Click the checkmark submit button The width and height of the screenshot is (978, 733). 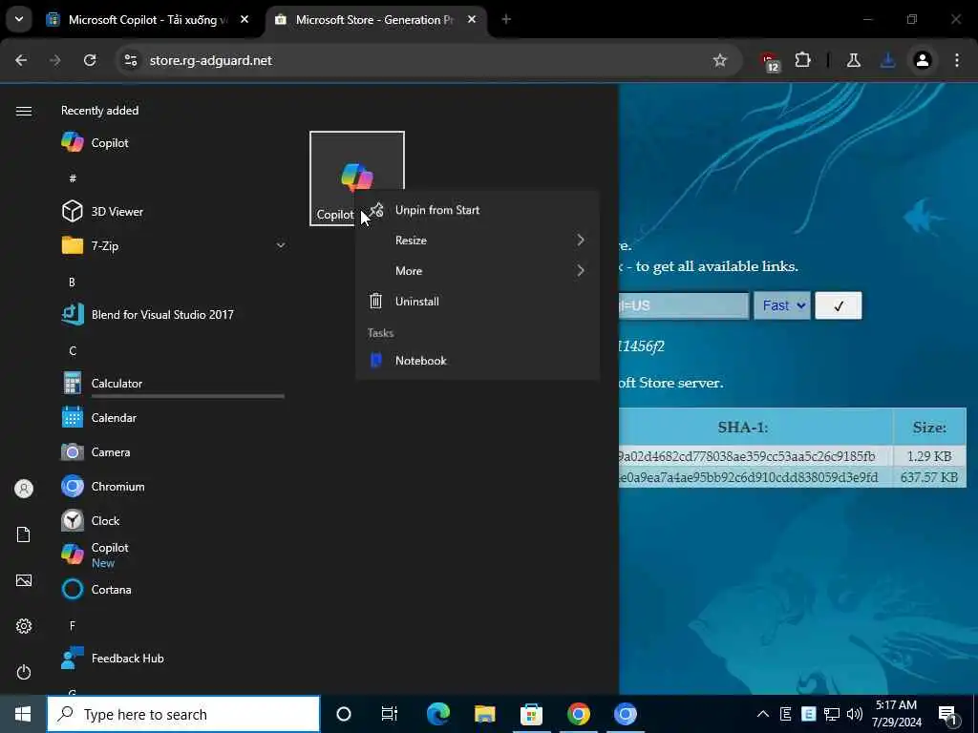[x=839, y=305]
